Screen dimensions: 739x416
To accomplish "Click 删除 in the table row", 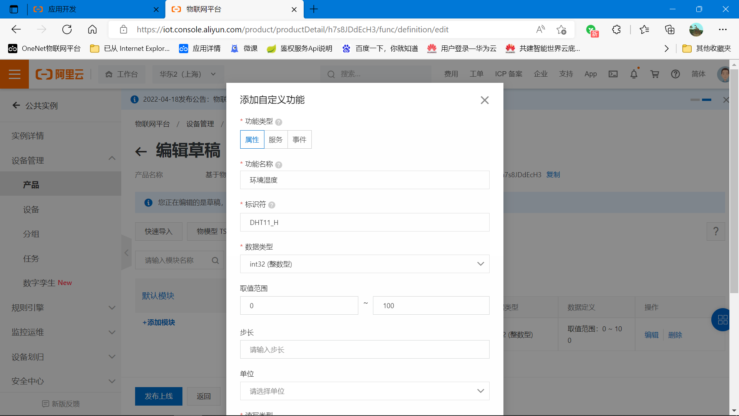I will [x=675, y=335].
